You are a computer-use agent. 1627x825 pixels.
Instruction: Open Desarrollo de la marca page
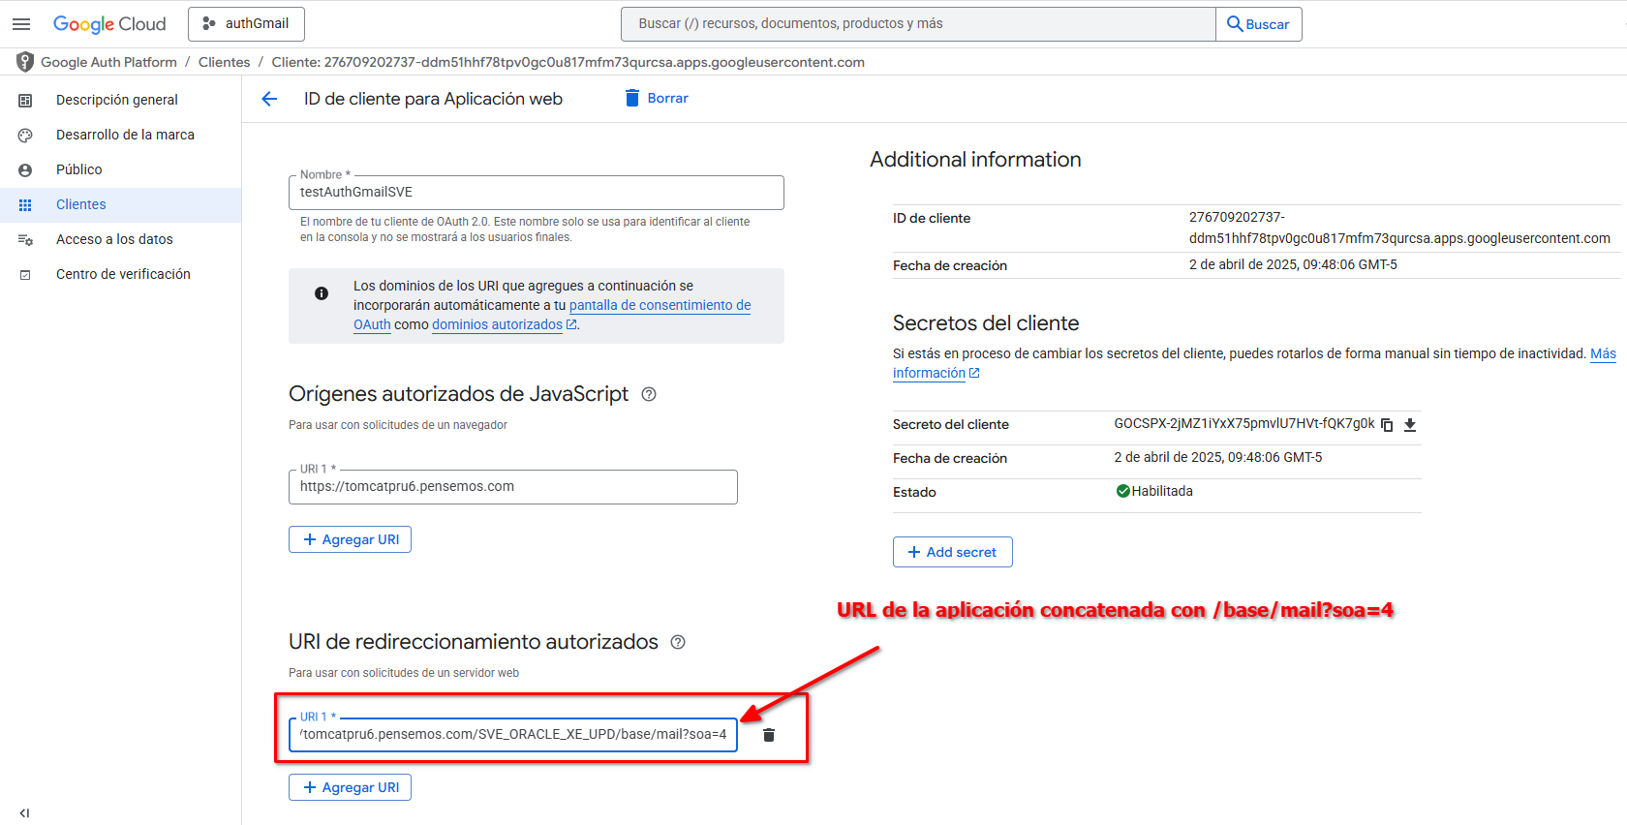(x=125, y=135)
